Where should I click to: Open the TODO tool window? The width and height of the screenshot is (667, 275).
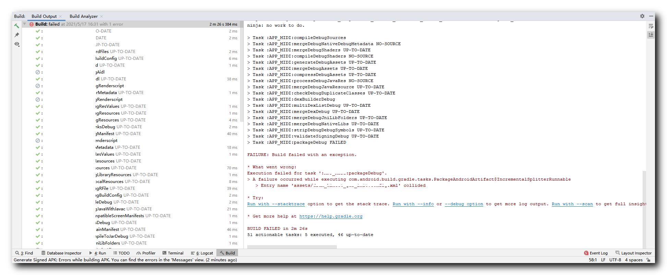[x=121, y=253]
